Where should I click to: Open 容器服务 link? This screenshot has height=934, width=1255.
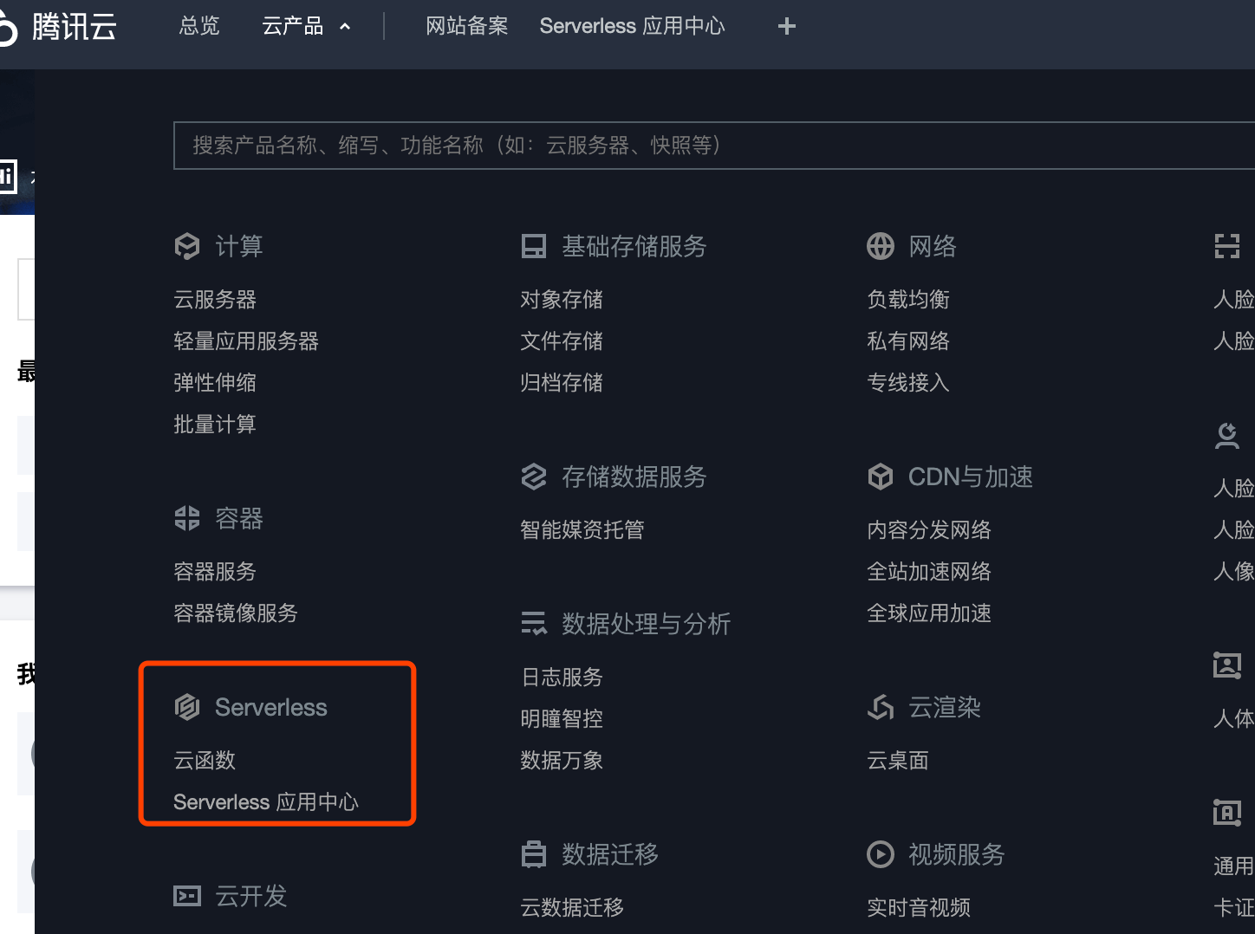click(x=215, y=572)
